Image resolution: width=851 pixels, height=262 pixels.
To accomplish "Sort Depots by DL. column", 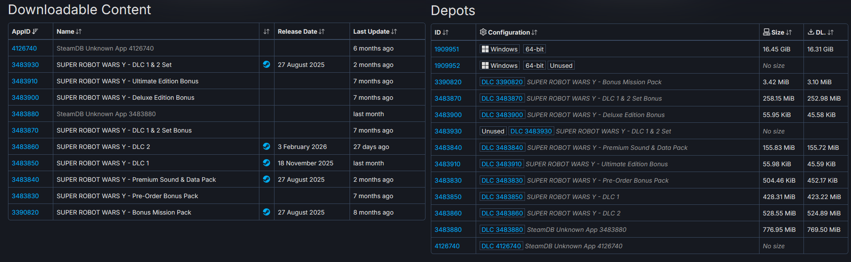I will click(826, 32).
